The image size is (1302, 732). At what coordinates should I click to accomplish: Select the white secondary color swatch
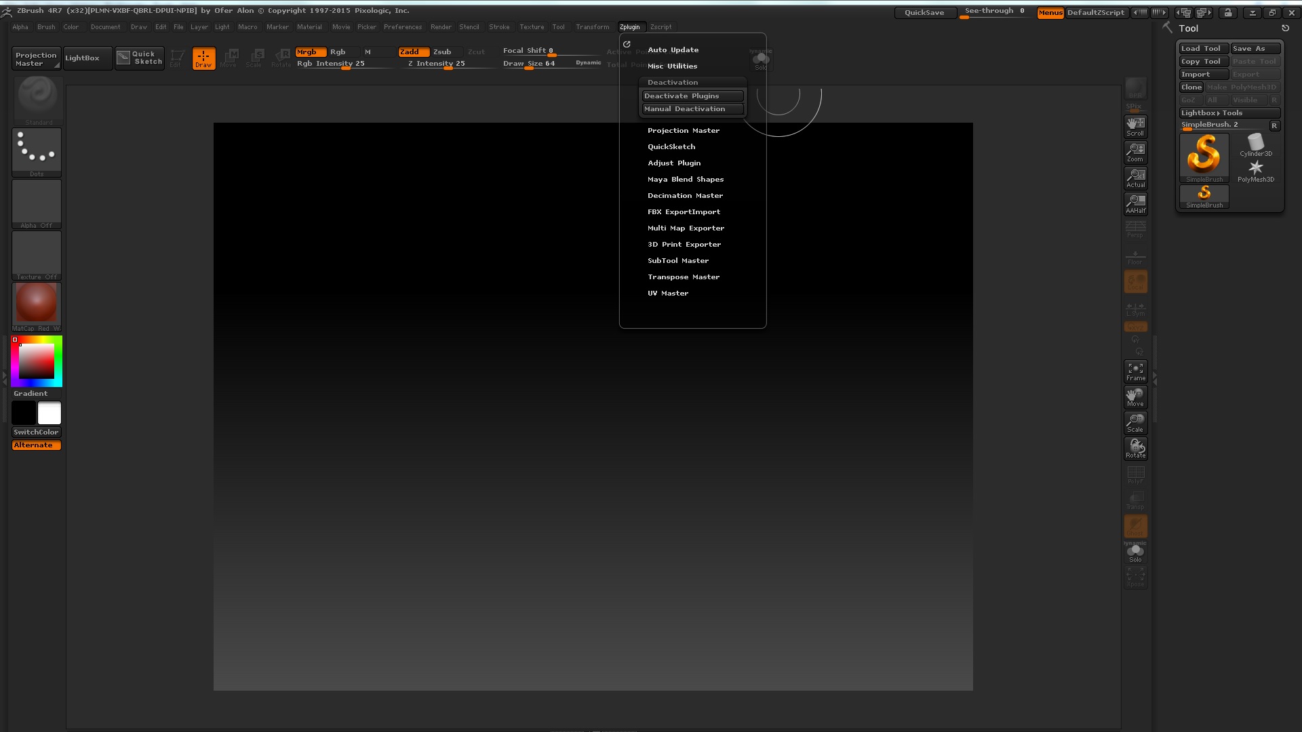[x=50, y=413]
